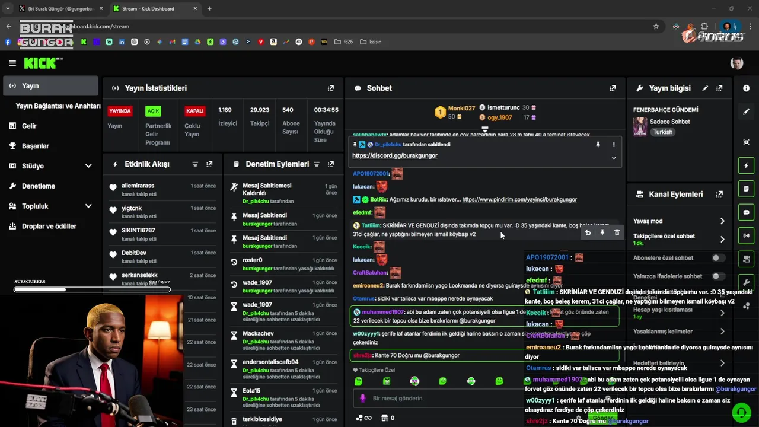The width and height of the screenshot is (759, 427).
Task: Expand the Stüdyo sidebar section
Action: click(x=88, y=166)
